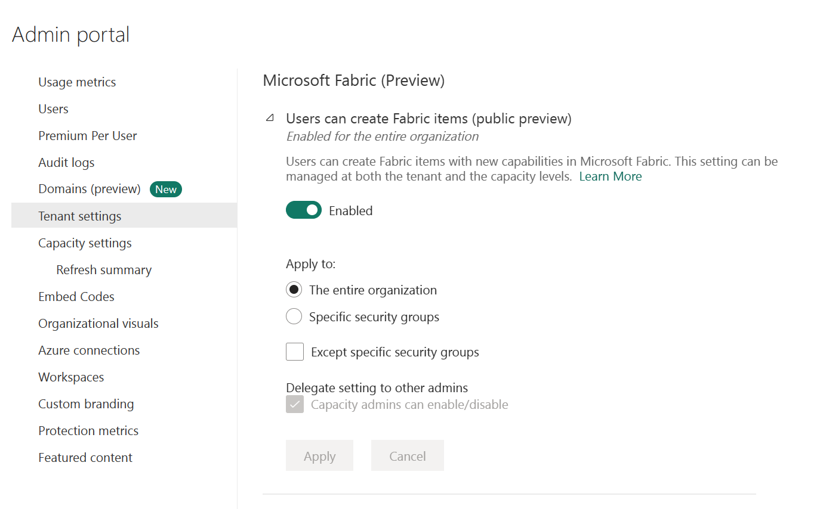Toggle the Enabled switch off
The width and height of the screenshot is (826, 509).
pyautogui.click(x=304, y=210)
